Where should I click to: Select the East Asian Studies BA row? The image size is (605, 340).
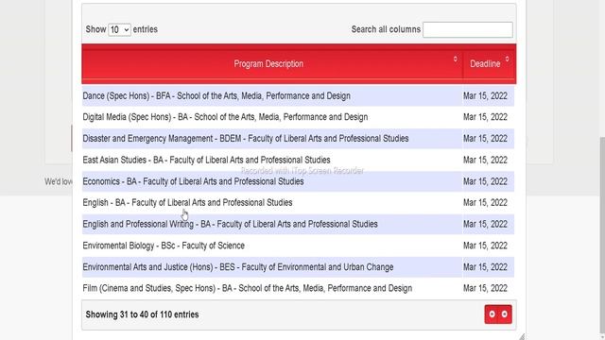click(298, 160)
